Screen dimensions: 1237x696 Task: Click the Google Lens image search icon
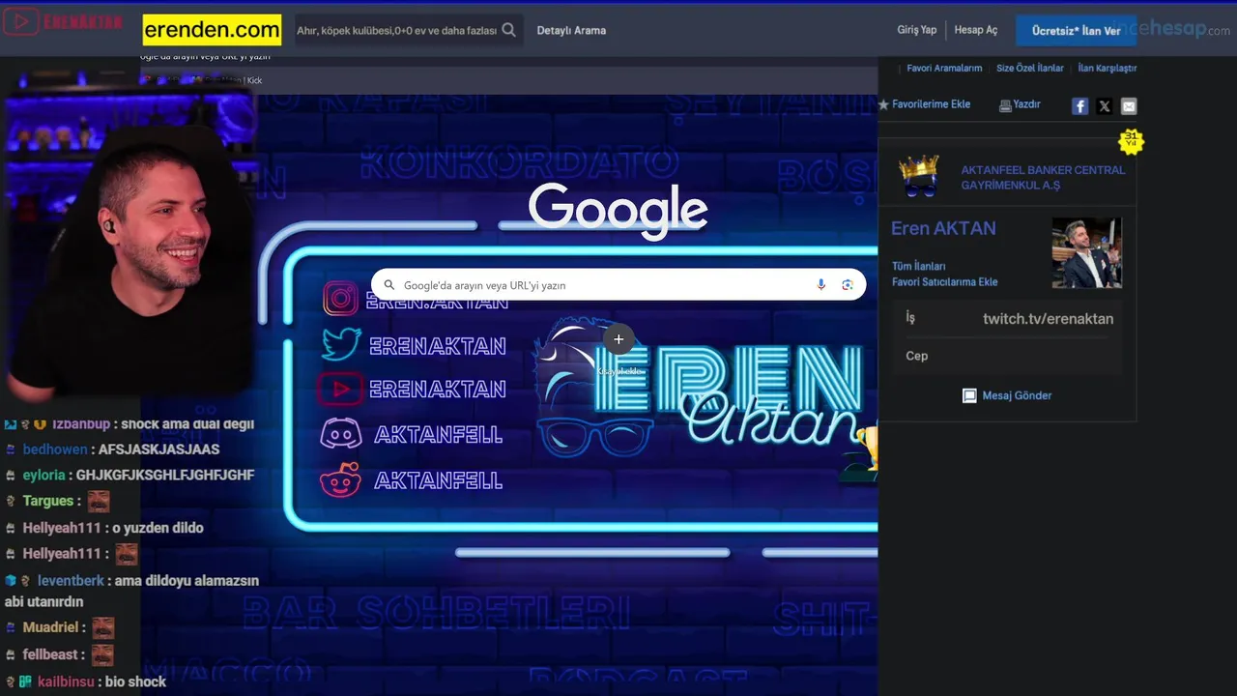848,285
